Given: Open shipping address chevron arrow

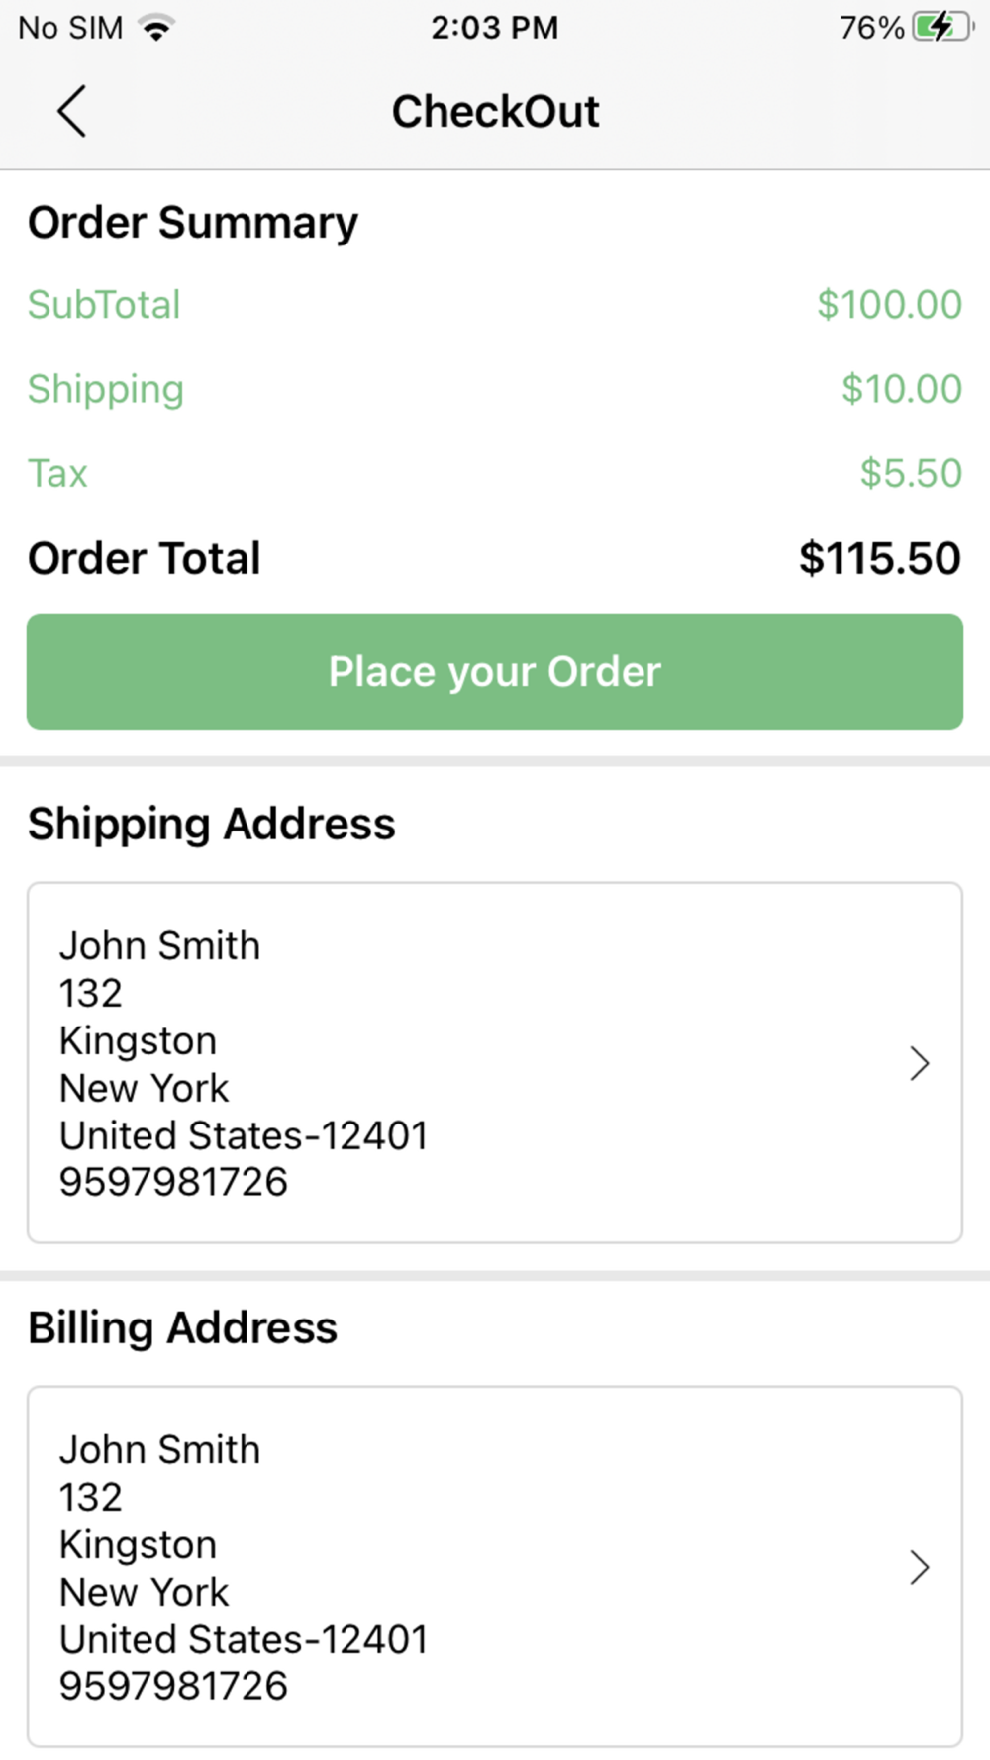Looking at the screenshot, I should 920,1063.
